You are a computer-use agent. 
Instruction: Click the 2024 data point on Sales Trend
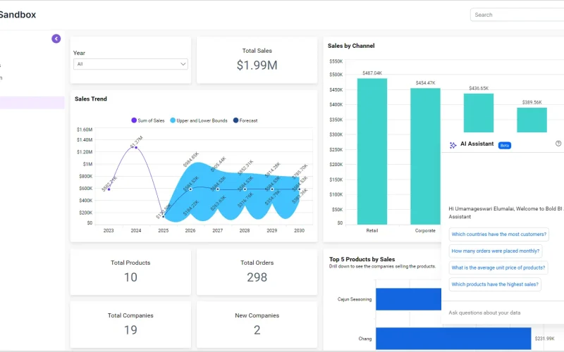tap(136, 146)
